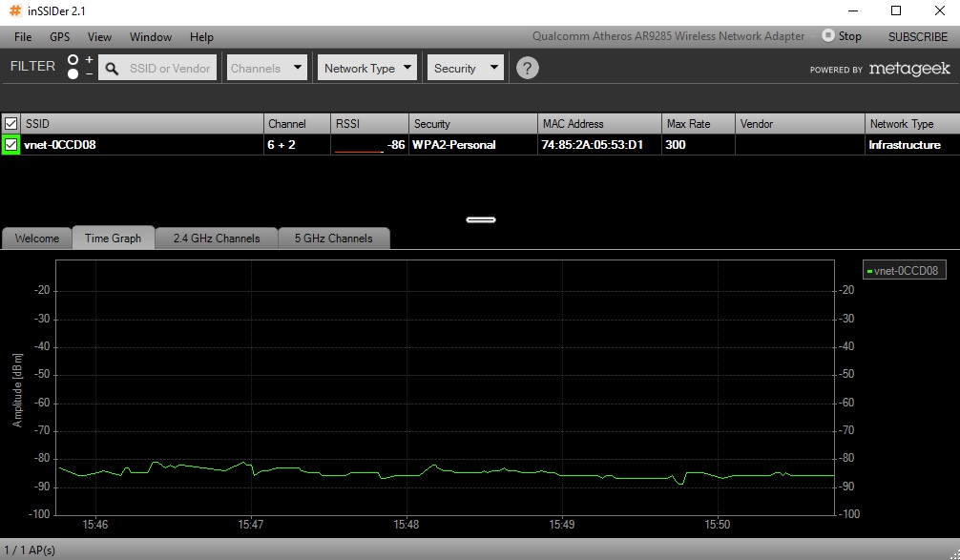Sort by MAC Address column header
The height and width of the screenshot is (560, 960).
tap(599, 124)
